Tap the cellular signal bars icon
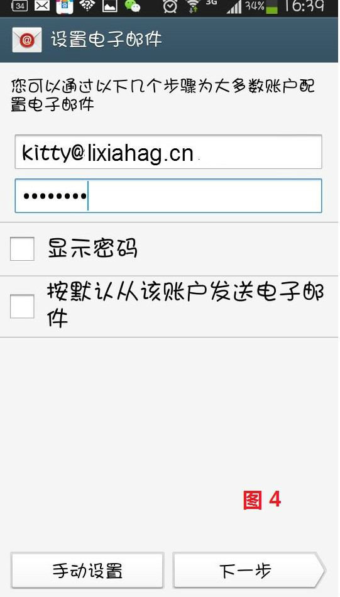Screen dimensions: 340x597 coord(234,8)
